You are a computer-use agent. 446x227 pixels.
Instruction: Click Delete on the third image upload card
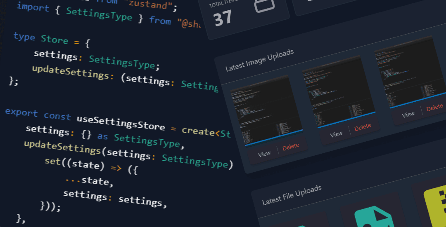click(x=434, y=108)
